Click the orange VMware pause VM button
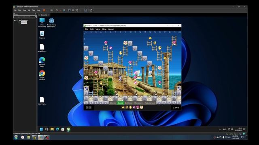The height and width of the screenshot is (145, 259). pyautogui.click(x=44, y=10)
